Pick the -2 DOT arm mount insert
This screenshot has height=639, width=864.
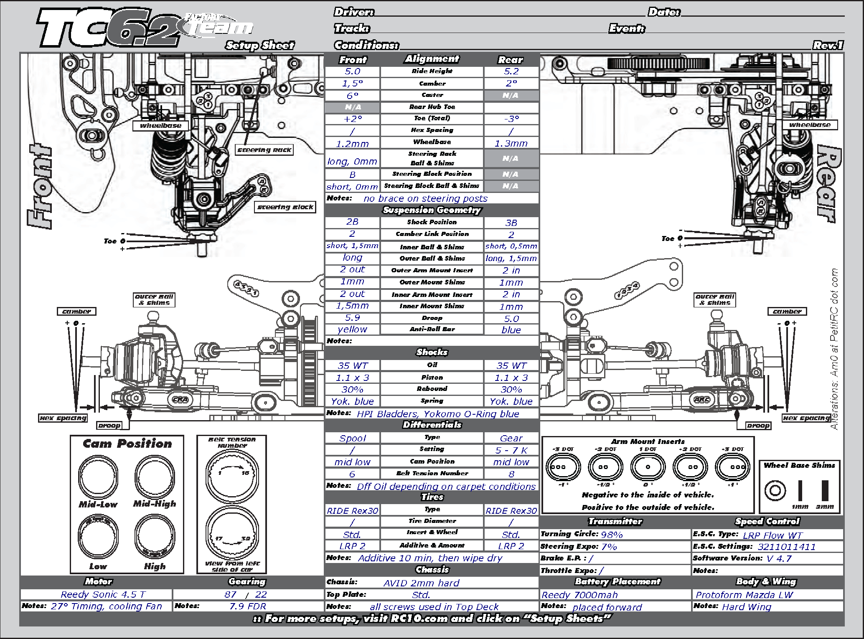[605, 467]
